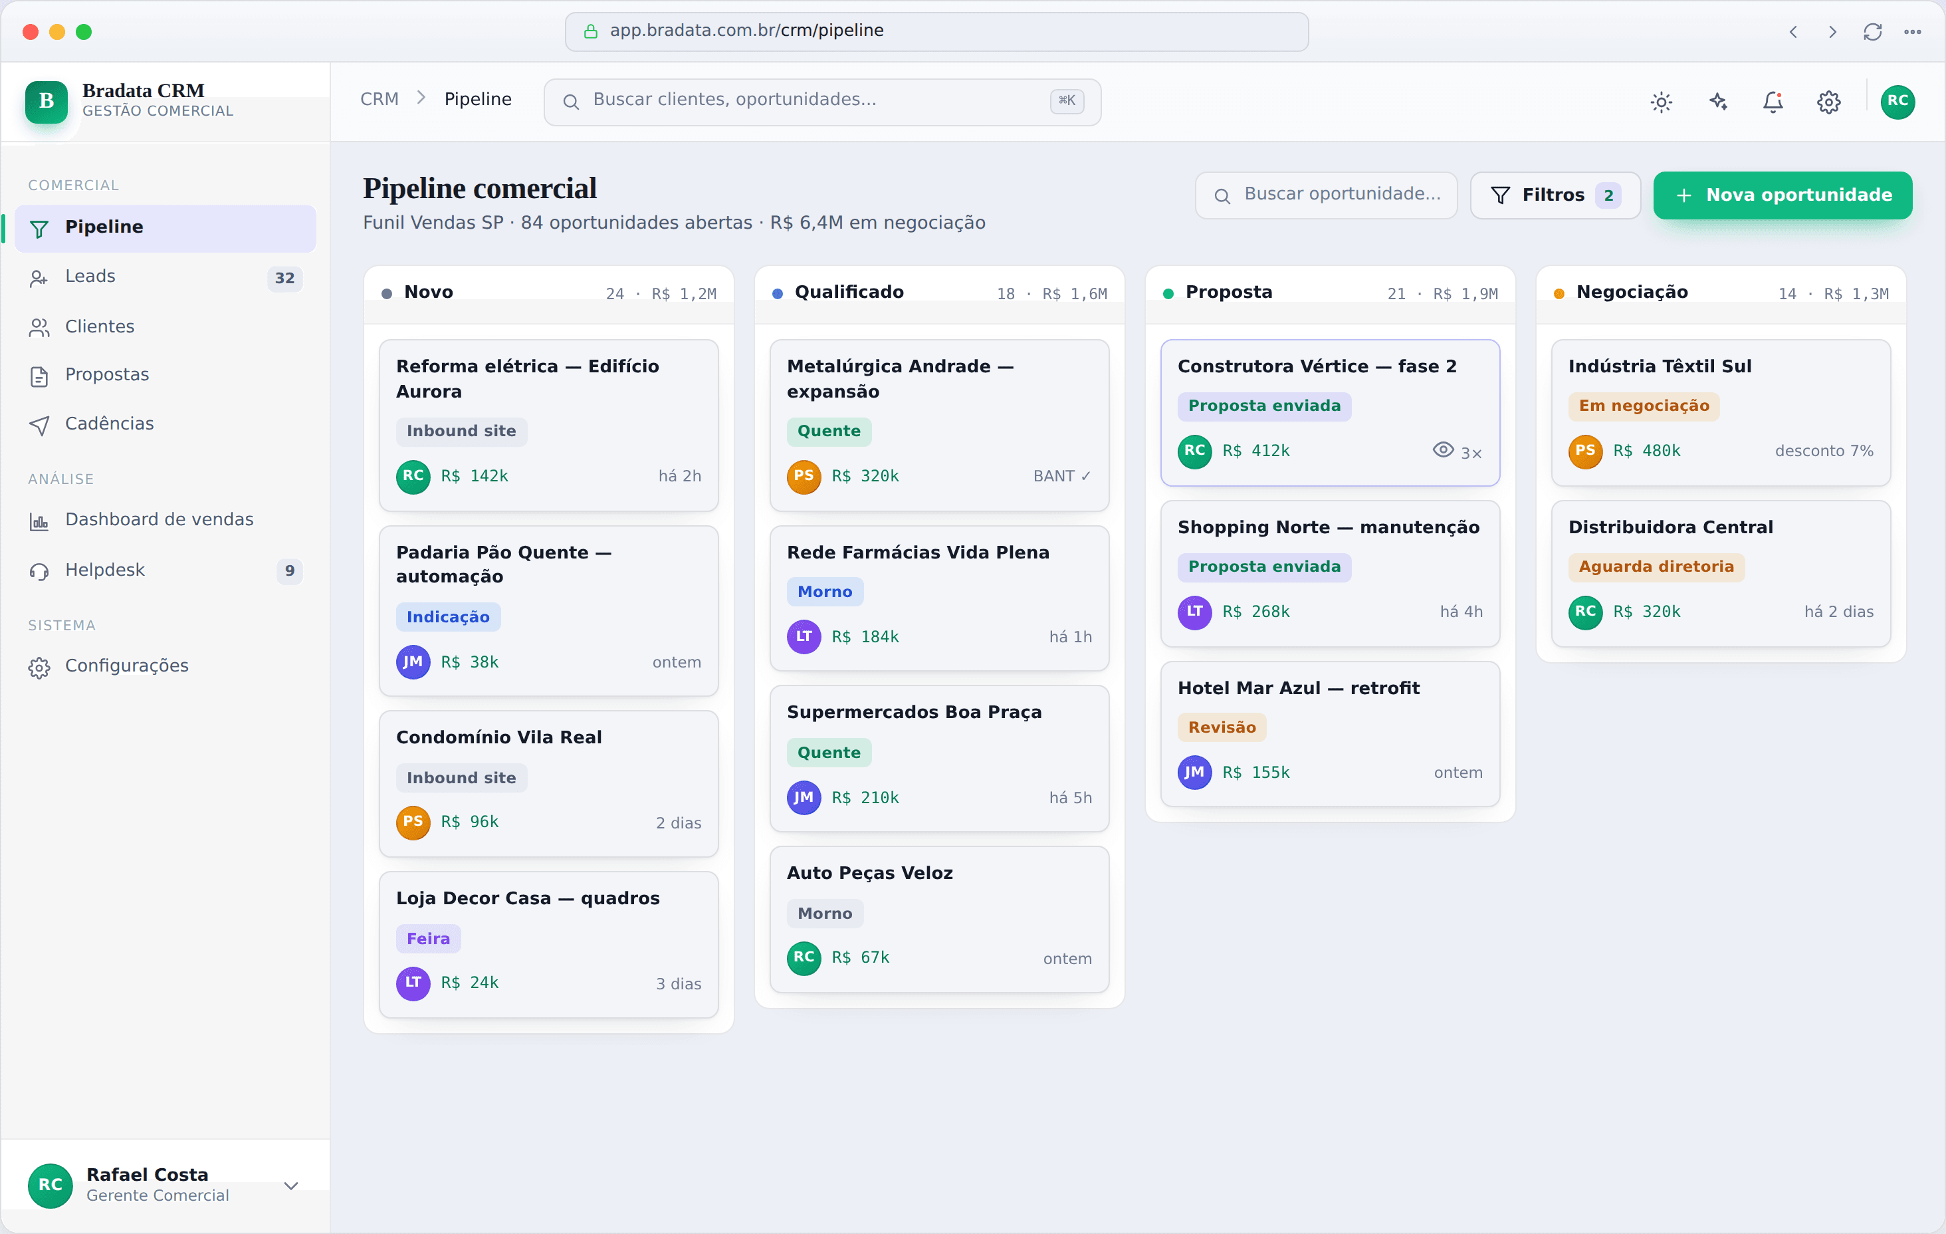Open Condomínio Vila Real card
The image size is (1946, 1234).
tap(549, 784)
